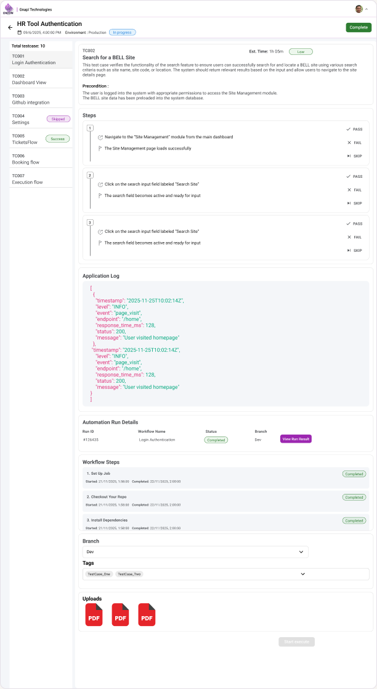Click Login Authentication workflow name in run details

pos(157,440)
